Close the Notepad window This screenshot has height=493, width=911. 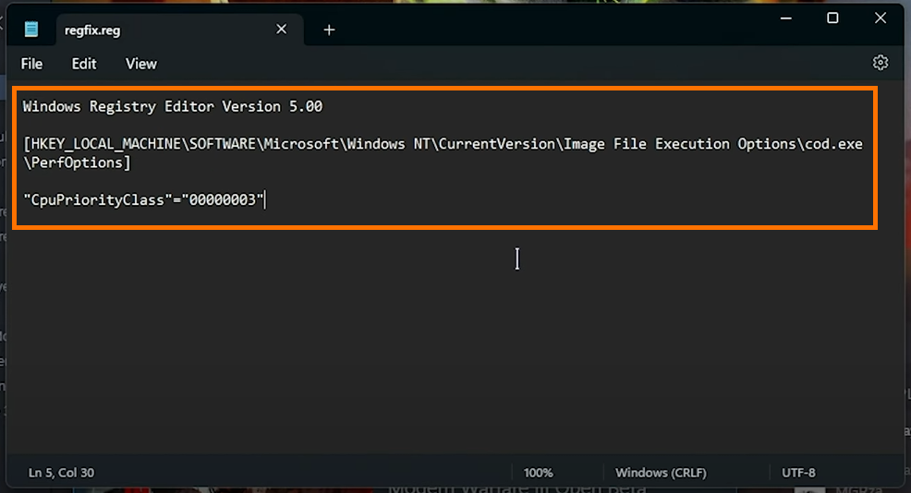click(881, 18)
